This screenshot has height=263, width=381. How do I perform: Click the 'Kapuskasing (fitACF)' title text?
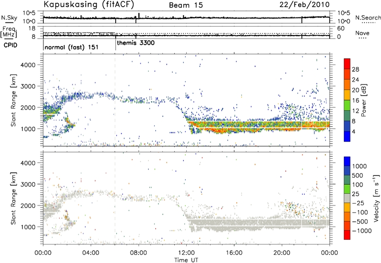[89, 4]
